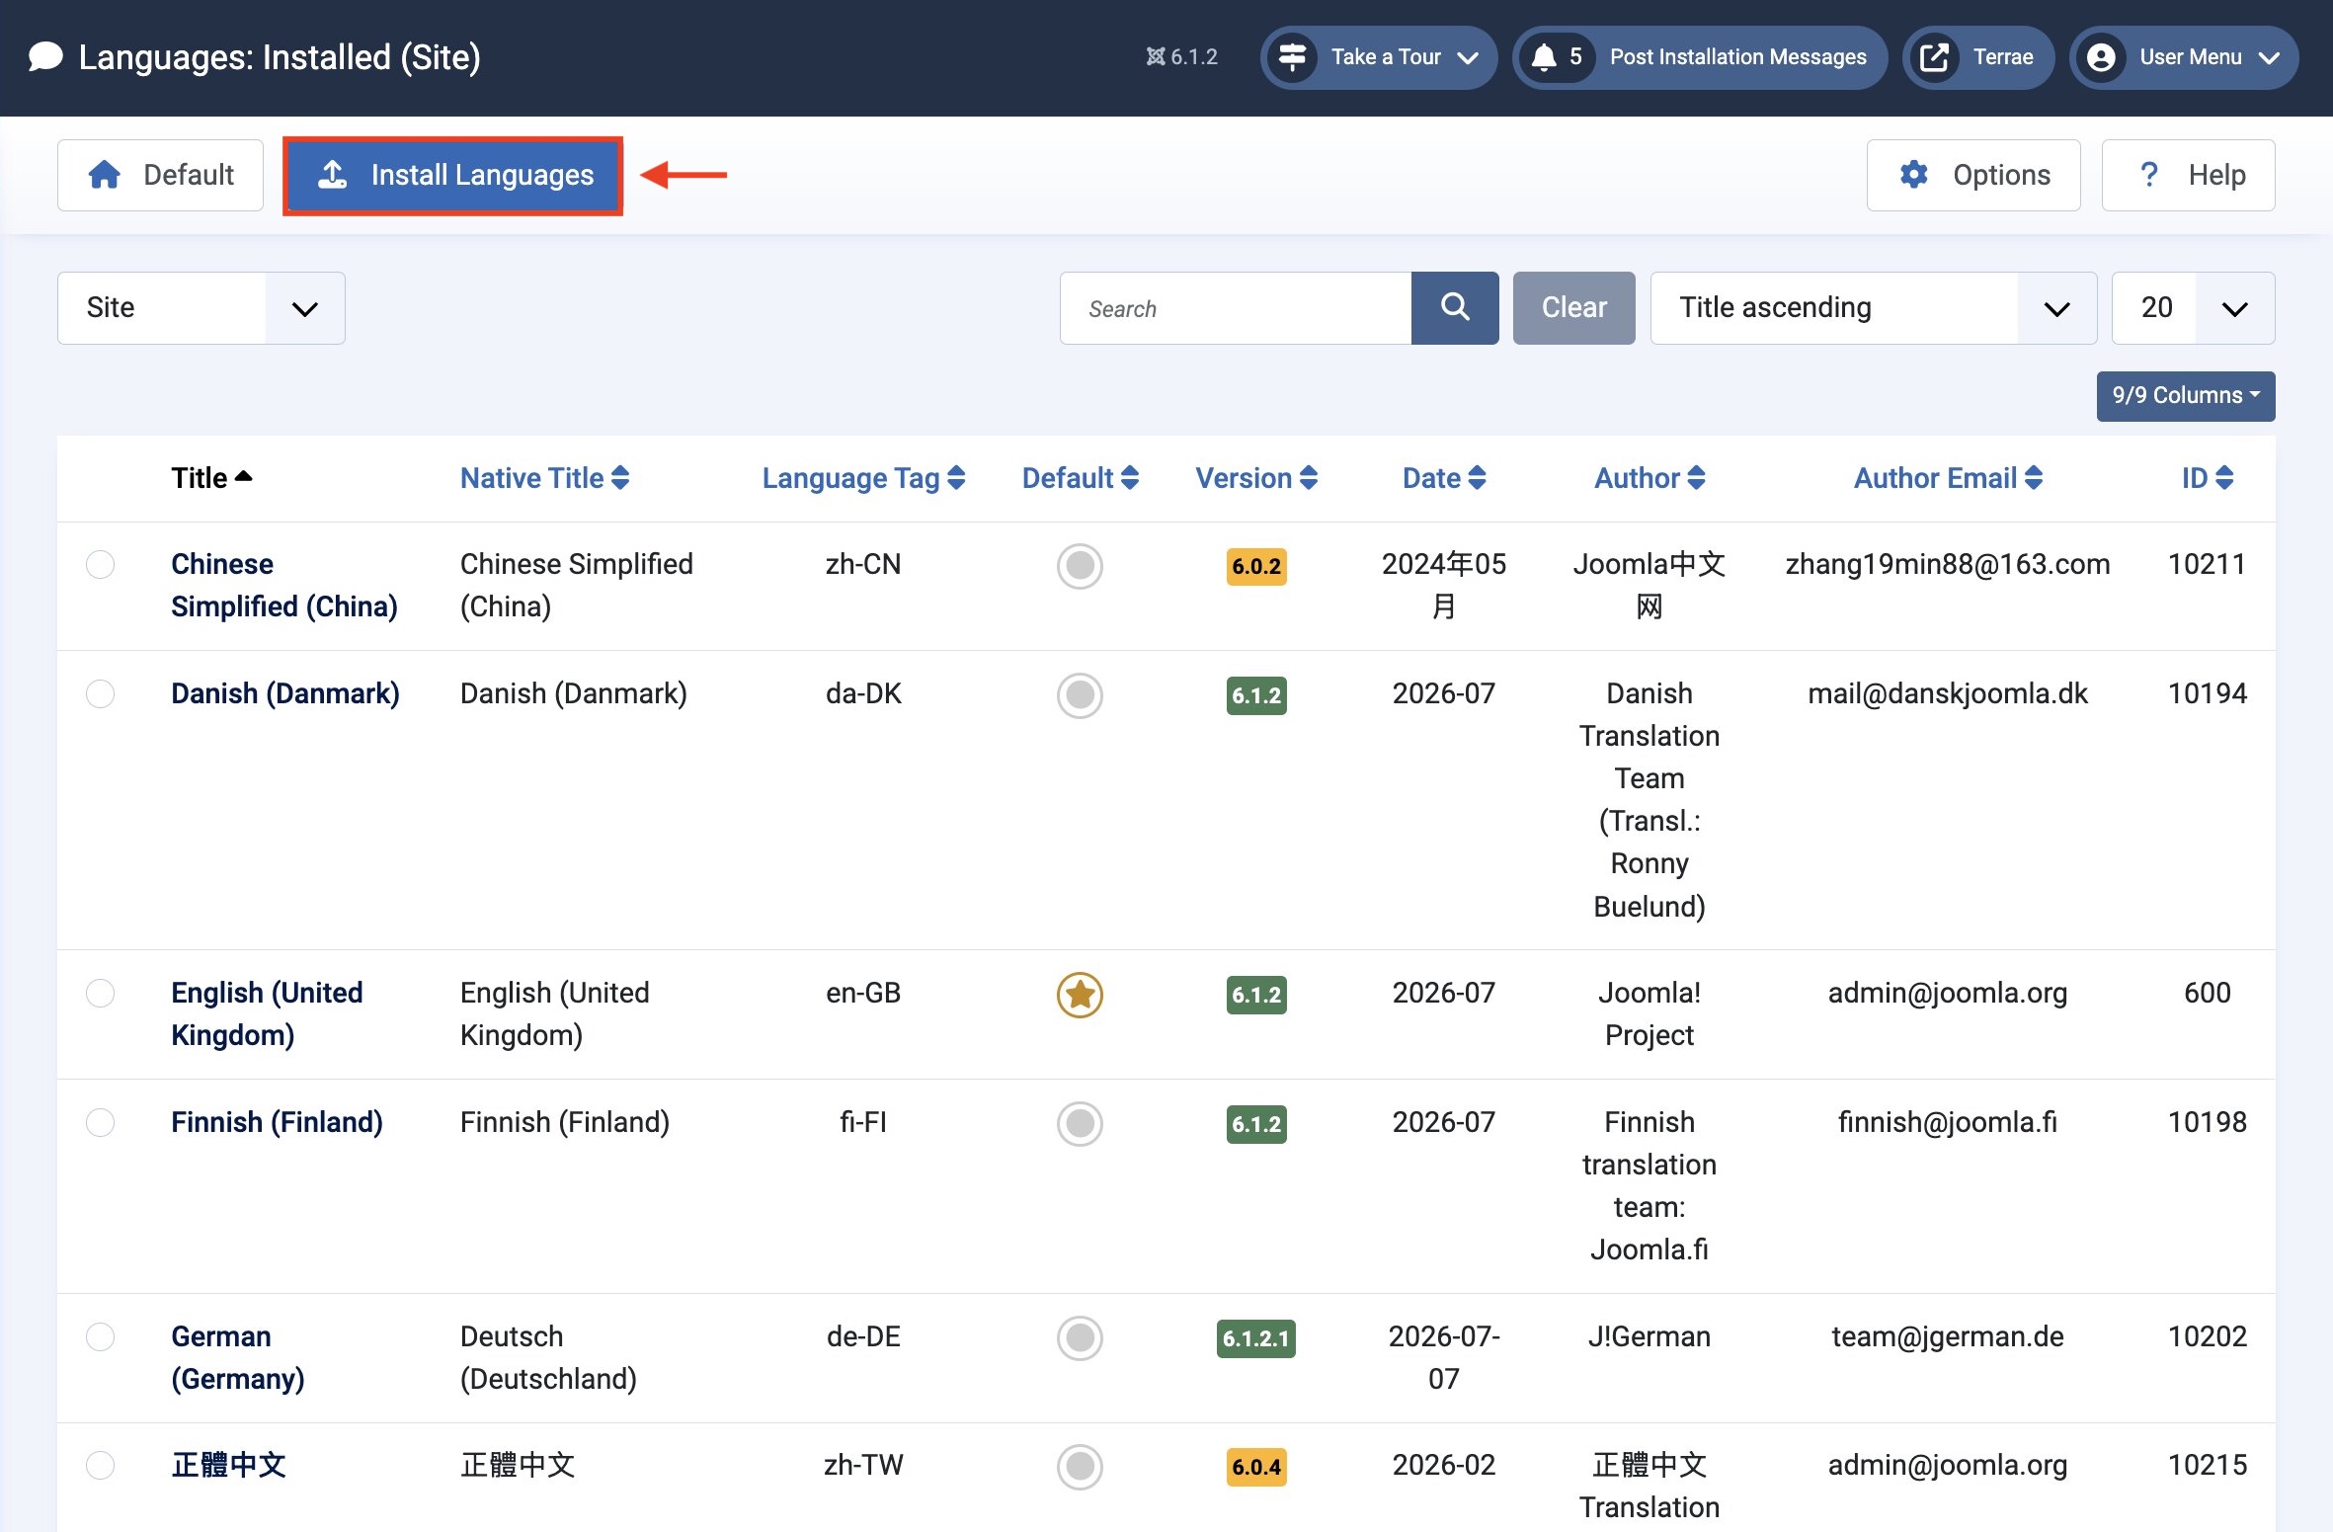The height and width of the screenshot is (1532, 2333).
Task: Click the gold default star for English
Action: click(1080, 994)
